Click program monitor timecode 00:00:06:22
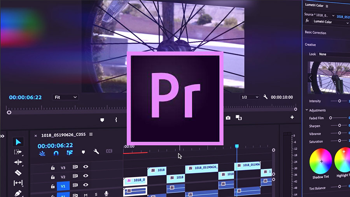Image resolution: width=350 pixels, height=197 pixels. [25, 97]
